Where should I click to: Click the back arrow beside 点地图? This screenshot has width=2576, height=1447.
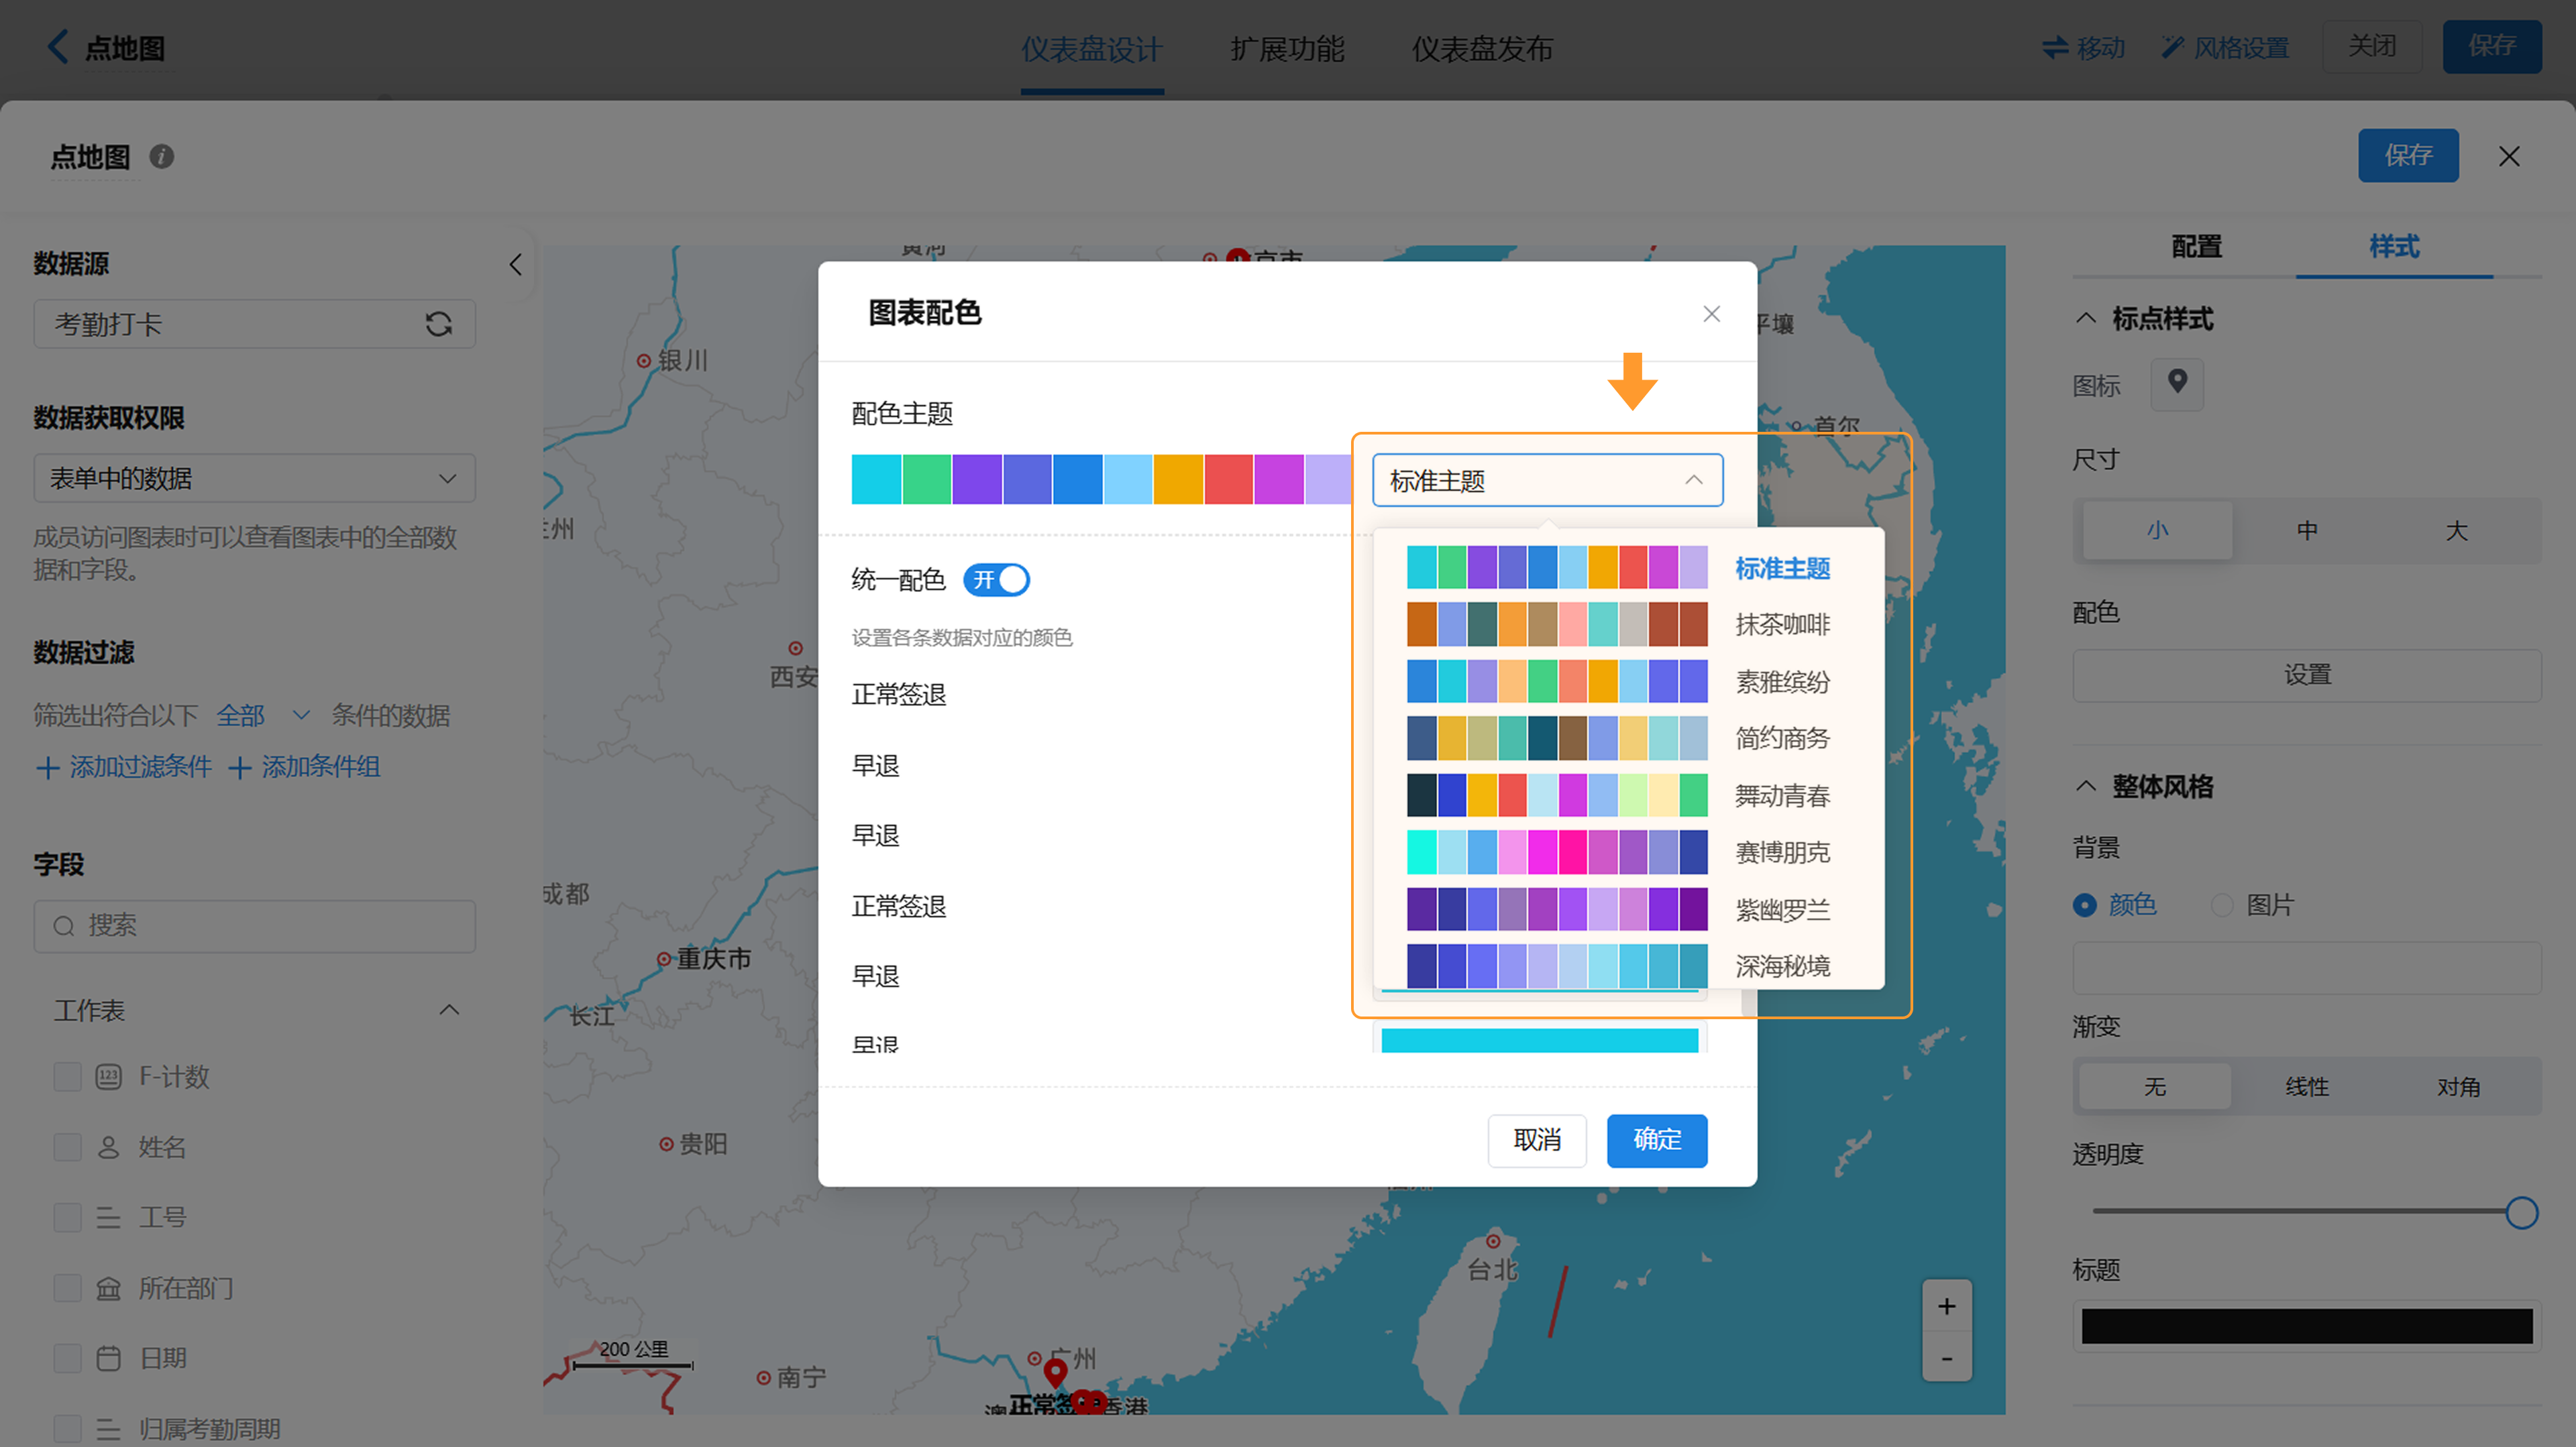[58, 47]
